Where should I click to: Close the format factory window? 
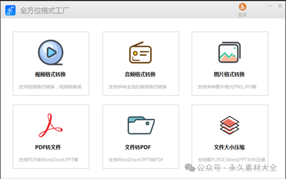click(x=280, y=6)
